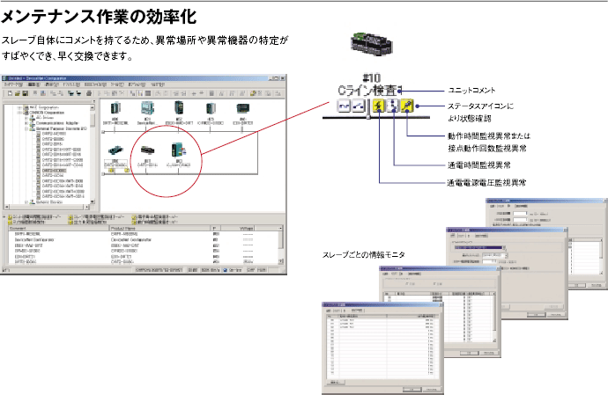Select the teal unit with status badge in red circle
This screenshot has height=395, width=608.
pos(178,150)
